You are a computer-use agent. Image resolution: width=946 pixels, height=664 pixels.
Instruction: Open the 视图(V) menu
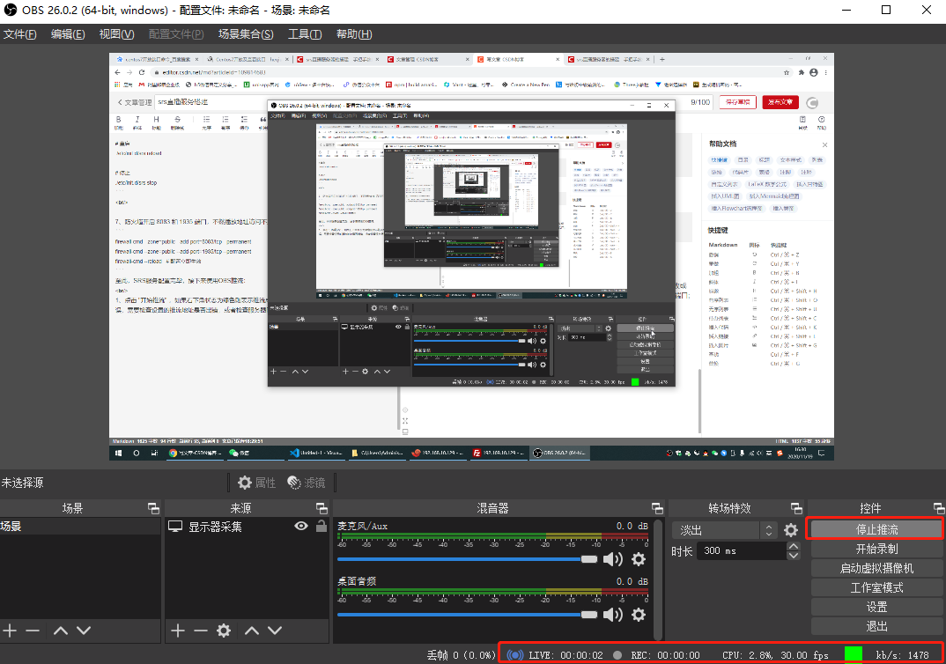pos(116,34)
